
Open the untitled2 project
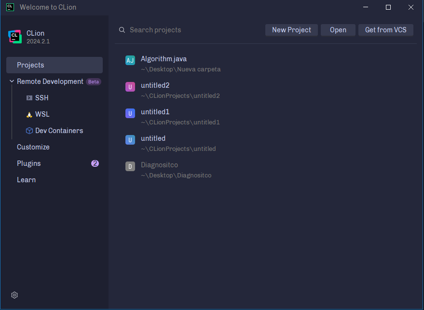[x=155, y=85]
